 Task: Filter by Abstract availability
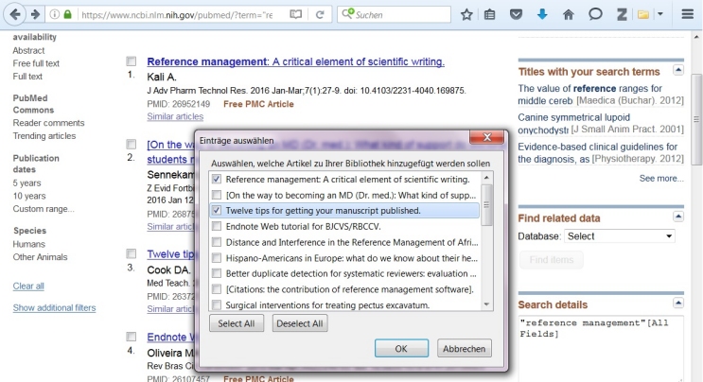[28, 51]
